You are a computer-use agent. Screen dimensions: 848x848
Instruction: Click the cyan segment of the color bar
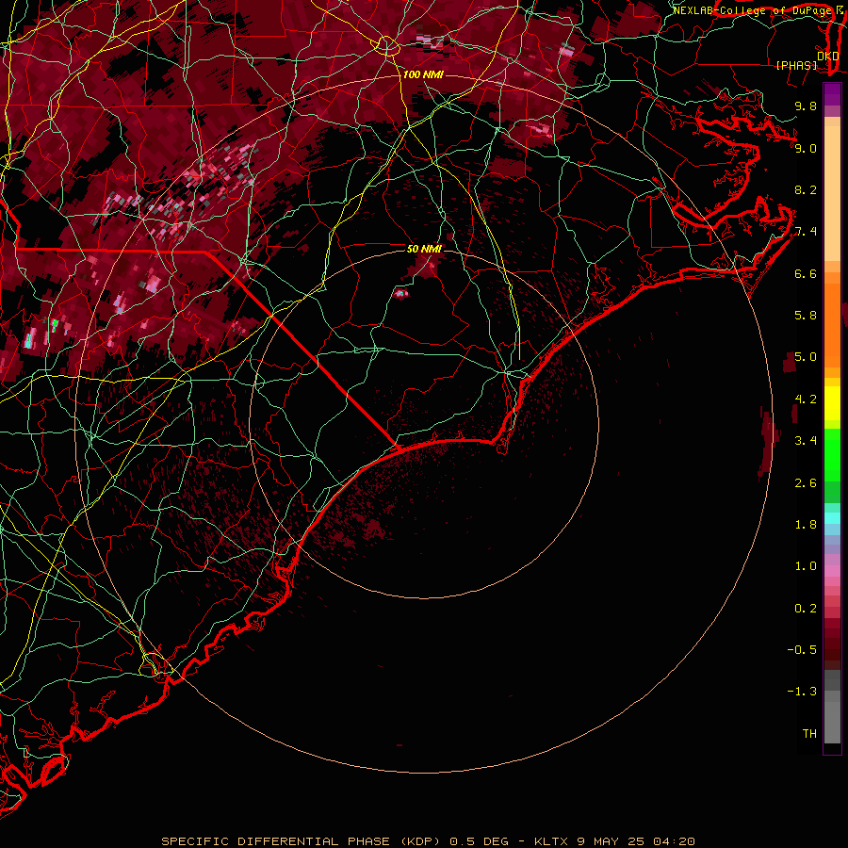tap(832, 518)
